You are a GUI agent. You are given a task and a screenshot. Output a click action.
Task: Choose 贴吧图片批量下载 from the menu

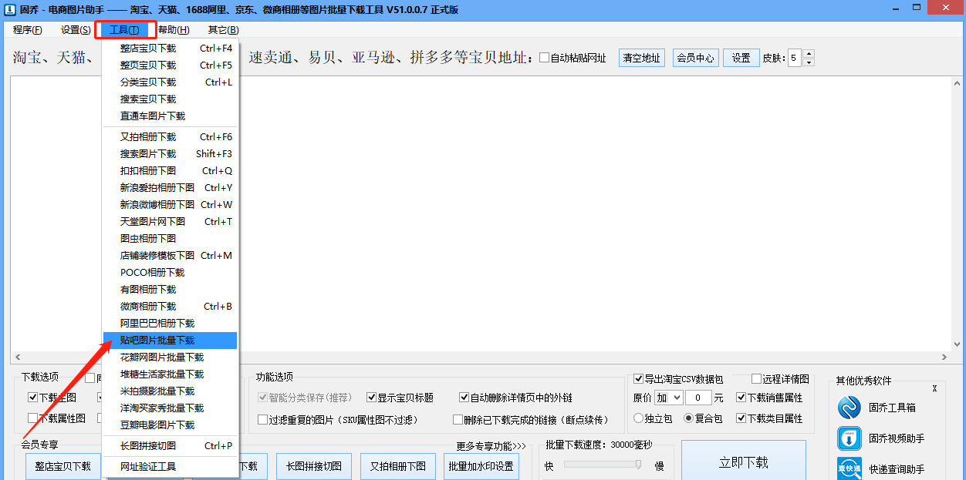(x=157, y=341)
